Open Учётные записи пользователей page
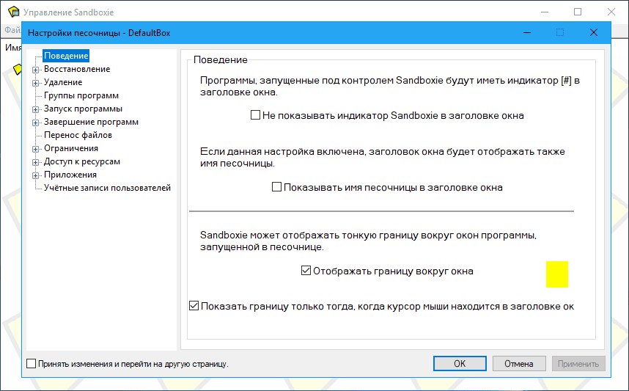The width and height of the screenshot is (629, 391). coord(107,188)
